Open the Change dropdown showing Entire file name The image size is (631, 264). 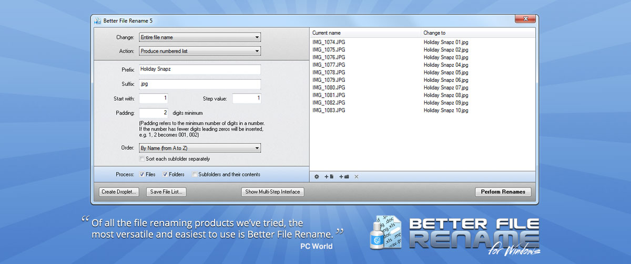coord(200,37)
